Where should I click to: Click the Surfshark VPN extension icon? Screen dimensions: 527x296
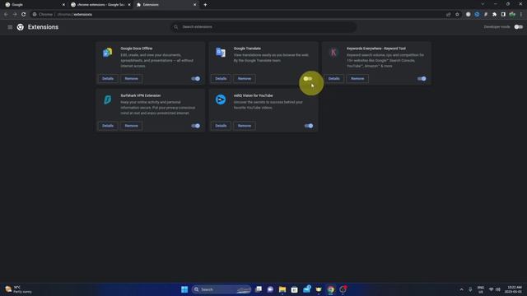click(x=108, y=99)
